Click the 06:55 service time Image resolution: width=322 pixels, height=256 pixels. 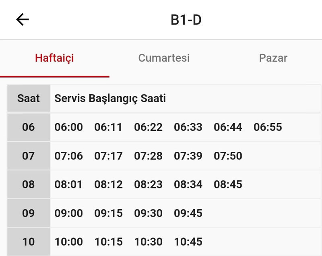268,127
